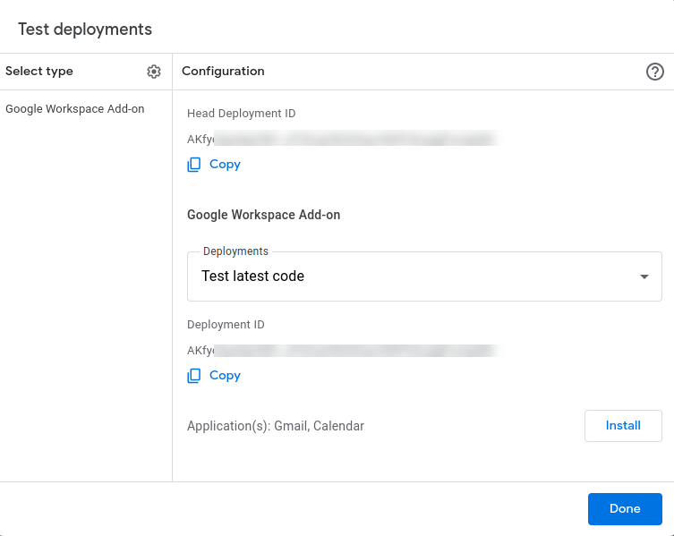The width and height of the screenshot is (674, 536).
Task: Click the Configuration help question mark icon
Action: coord(655,72)
